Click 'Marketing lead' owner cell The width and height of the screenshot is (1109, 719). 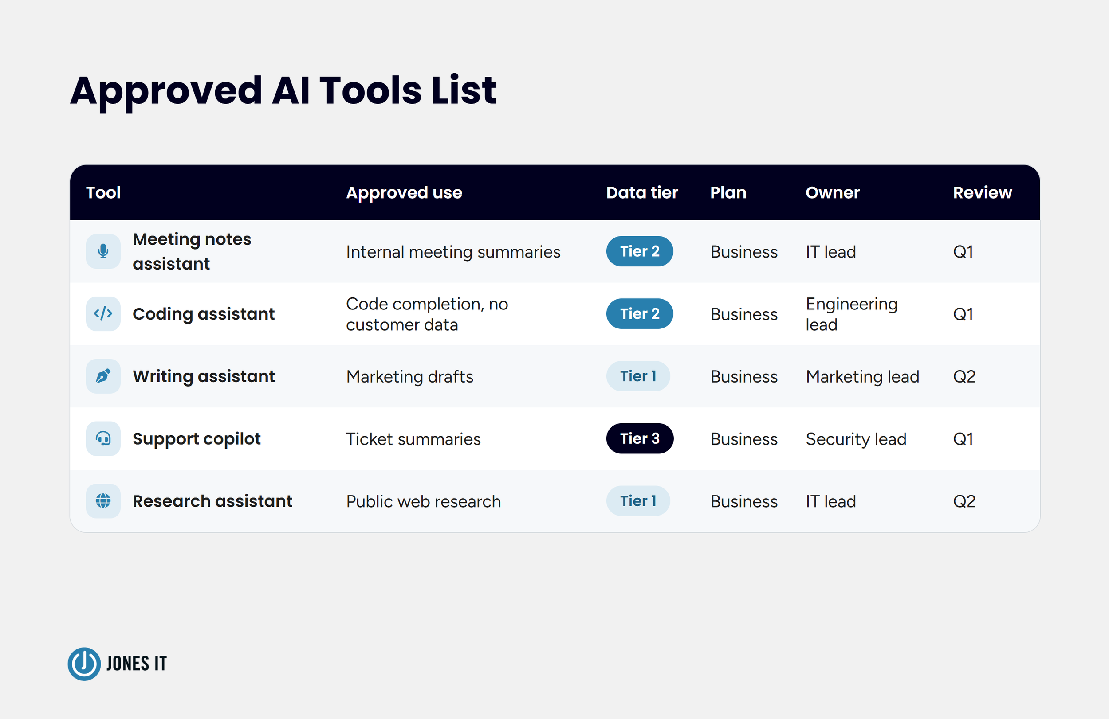point(862,377)
